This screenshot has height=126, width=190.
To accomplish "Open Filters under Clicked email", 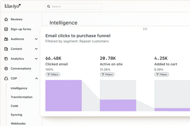I will coord(53,74).
